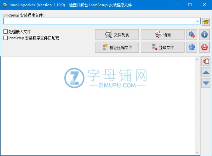This screenshot has width=212, height=156.
Task: Open the blue gear settings button
Action: coord(192,47)
